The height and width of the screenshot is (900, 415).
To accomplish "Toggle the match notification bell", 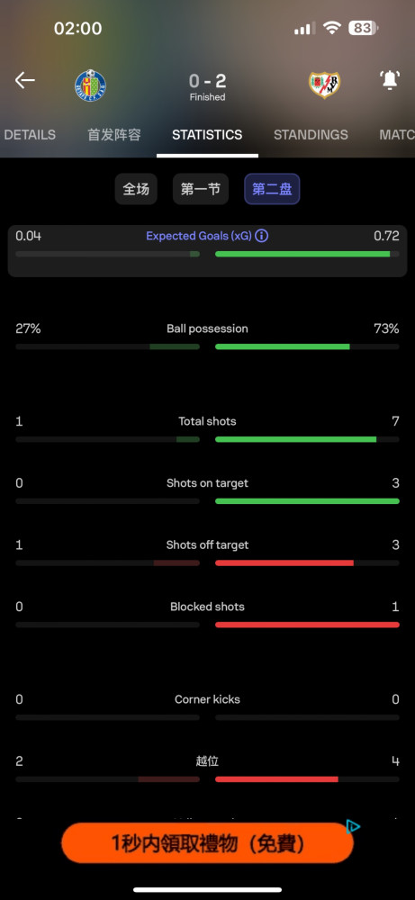I will 390,80.
